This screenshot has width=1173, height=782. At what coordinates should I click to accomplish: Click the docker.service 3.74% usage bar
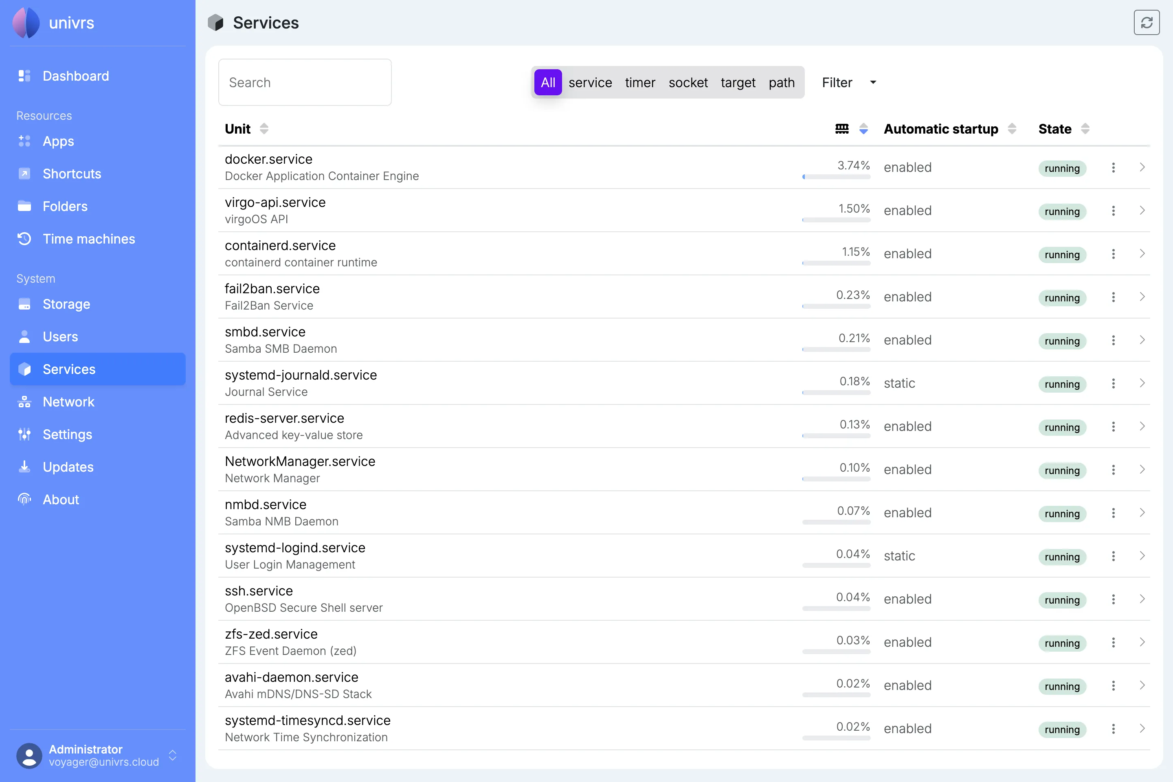pos(836,176)
